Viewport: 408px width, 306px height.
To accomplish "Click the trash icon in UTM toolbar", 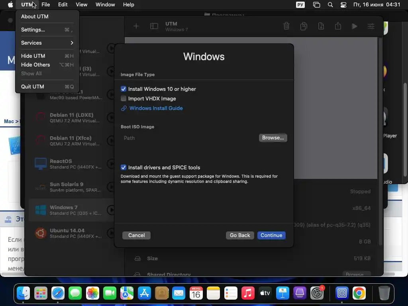I will click(286, 26).
